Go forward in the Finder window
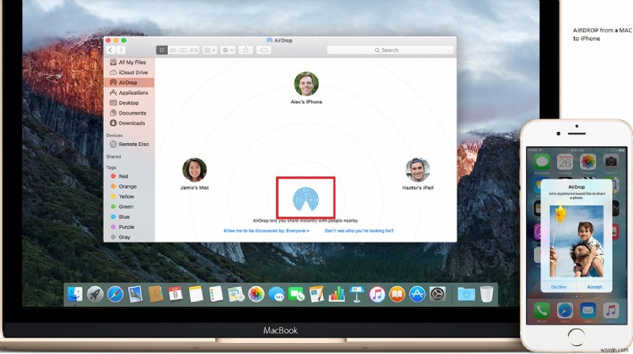Image resolution: width=633 pixels, height=354 pixels. point(120,50)
